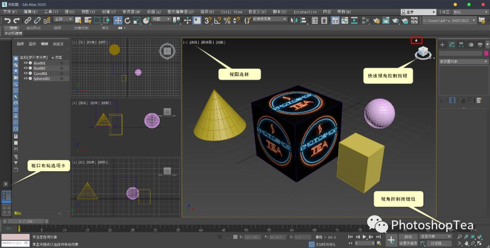The height and width of the screenshot is (248, 490).
Task: Activate the Select and Rotate tool
Action: [127, 20]
